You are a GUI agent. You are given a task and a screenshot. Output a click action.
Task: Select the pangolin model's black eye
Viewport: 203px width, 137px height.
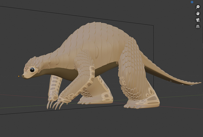click(x=32, y=70)
